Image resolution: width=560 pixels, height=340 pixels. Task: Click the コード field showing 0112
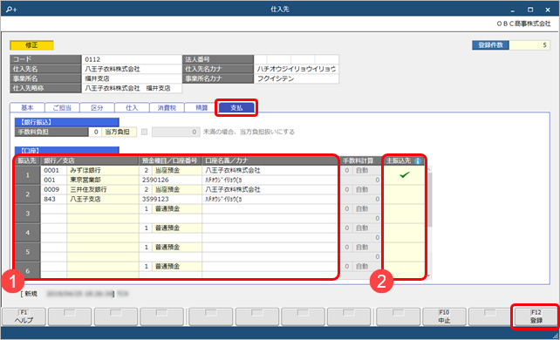click(132, 59)
